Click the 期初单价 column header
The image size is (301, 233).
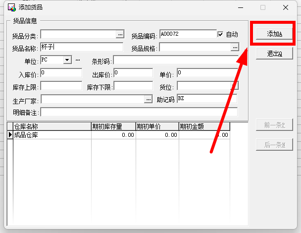(157, 126)
